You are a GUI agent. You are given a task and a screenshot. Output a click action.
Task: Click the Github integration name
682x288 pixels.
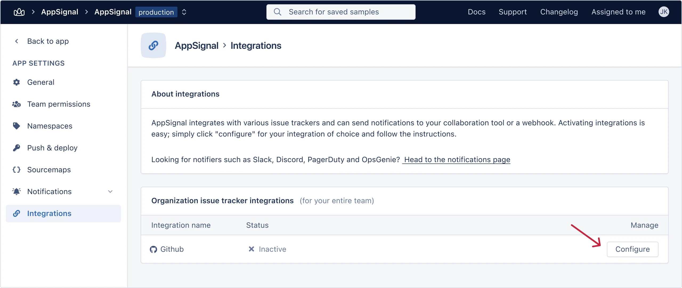[172, 249]
